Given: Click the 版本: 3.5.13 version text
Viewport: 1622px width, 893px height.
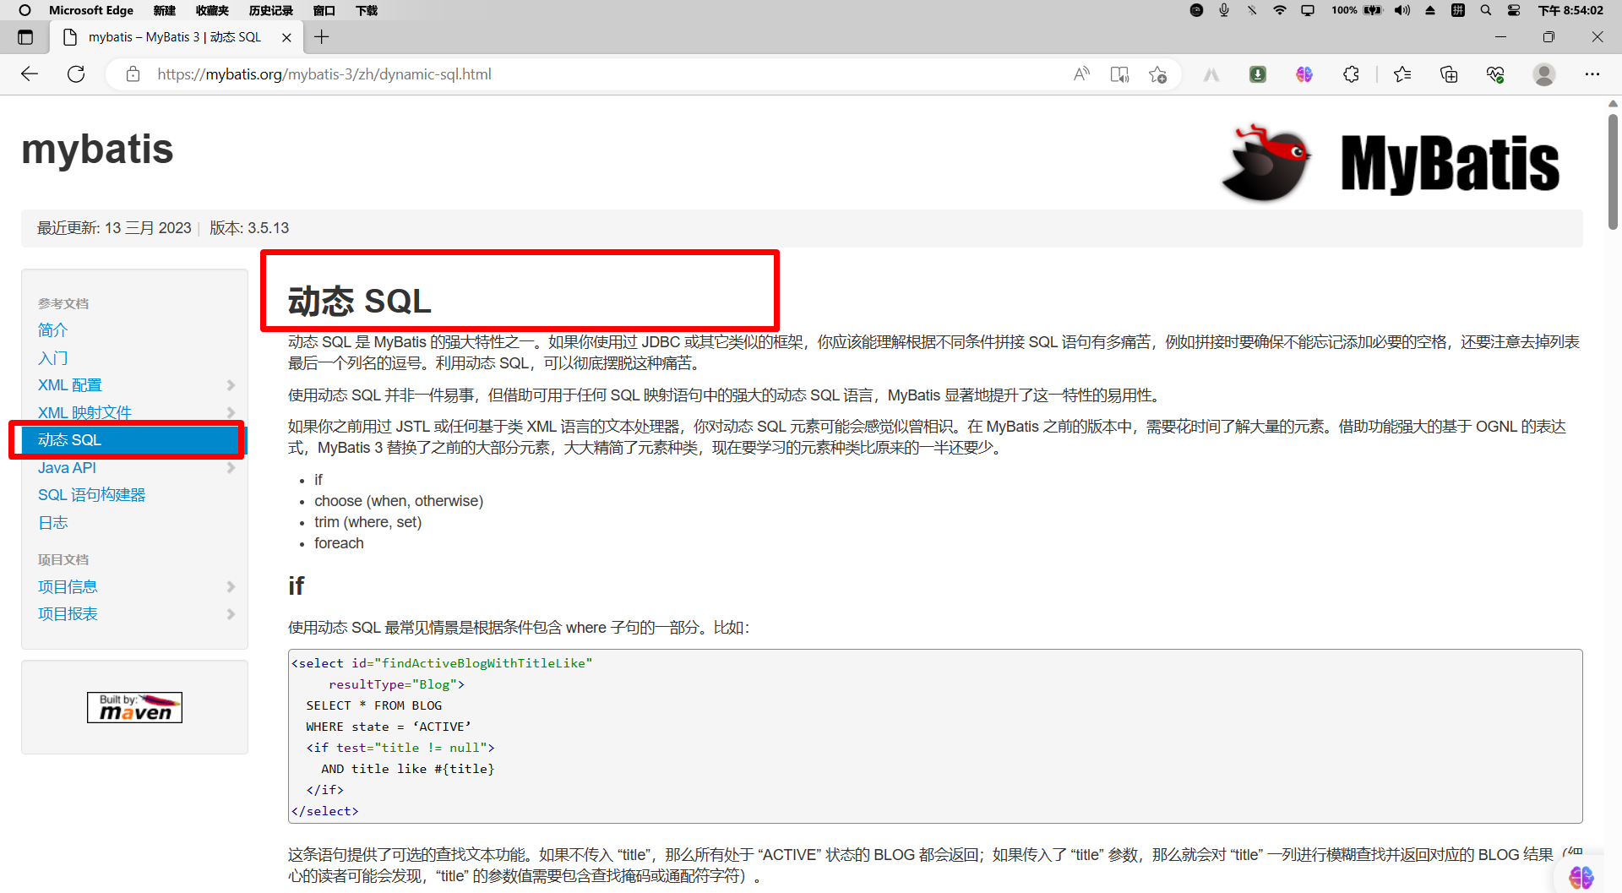Looking at the screenshot, I should coord(249,228).
